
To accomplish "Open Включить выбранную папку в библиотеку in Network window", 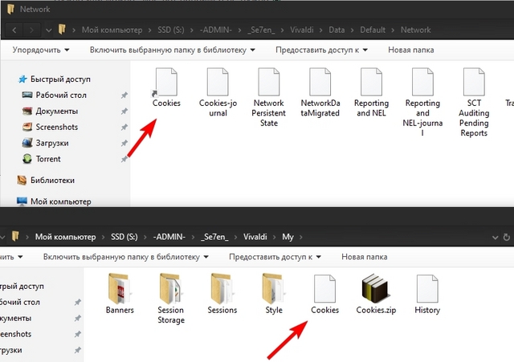I will click(172, 50).
